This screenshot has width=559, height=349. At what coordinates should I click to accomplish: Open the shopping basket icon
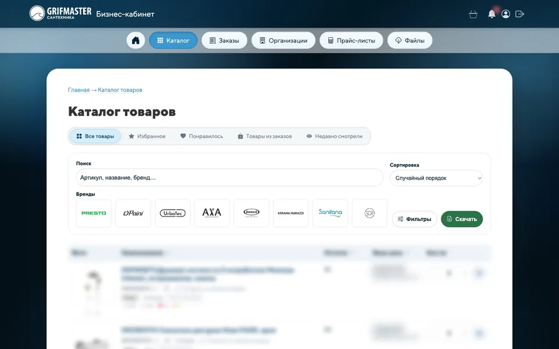[473, 14]
